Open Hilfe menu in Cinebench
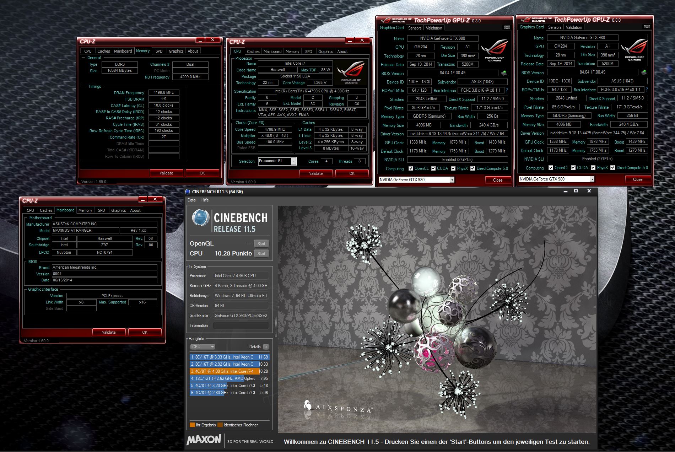The height and width of the screenshot is (452, 675). (205, 200)
